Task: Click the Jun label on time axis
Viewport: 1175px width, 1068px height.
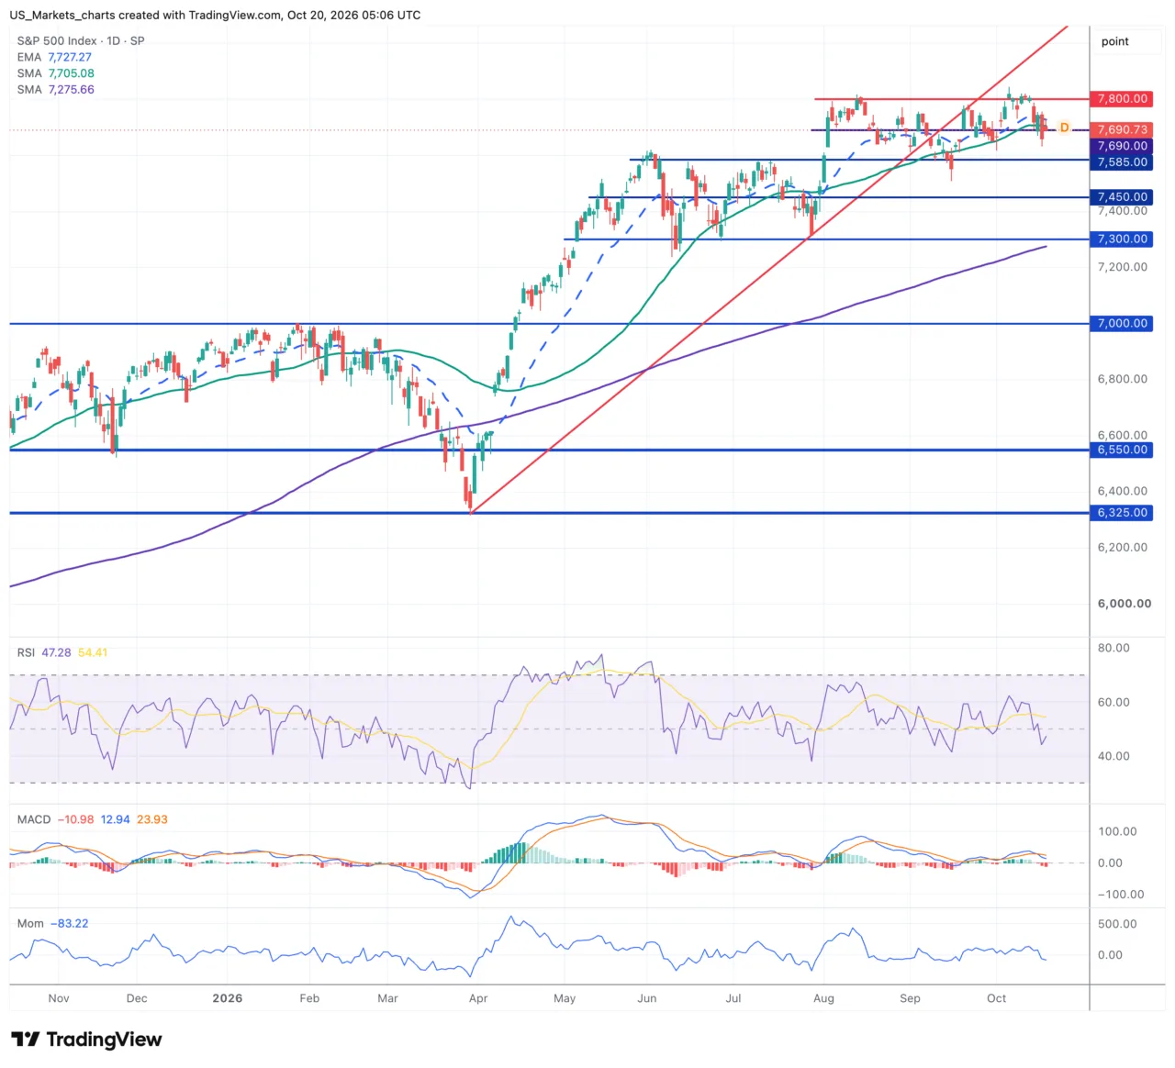Action: 647,998
